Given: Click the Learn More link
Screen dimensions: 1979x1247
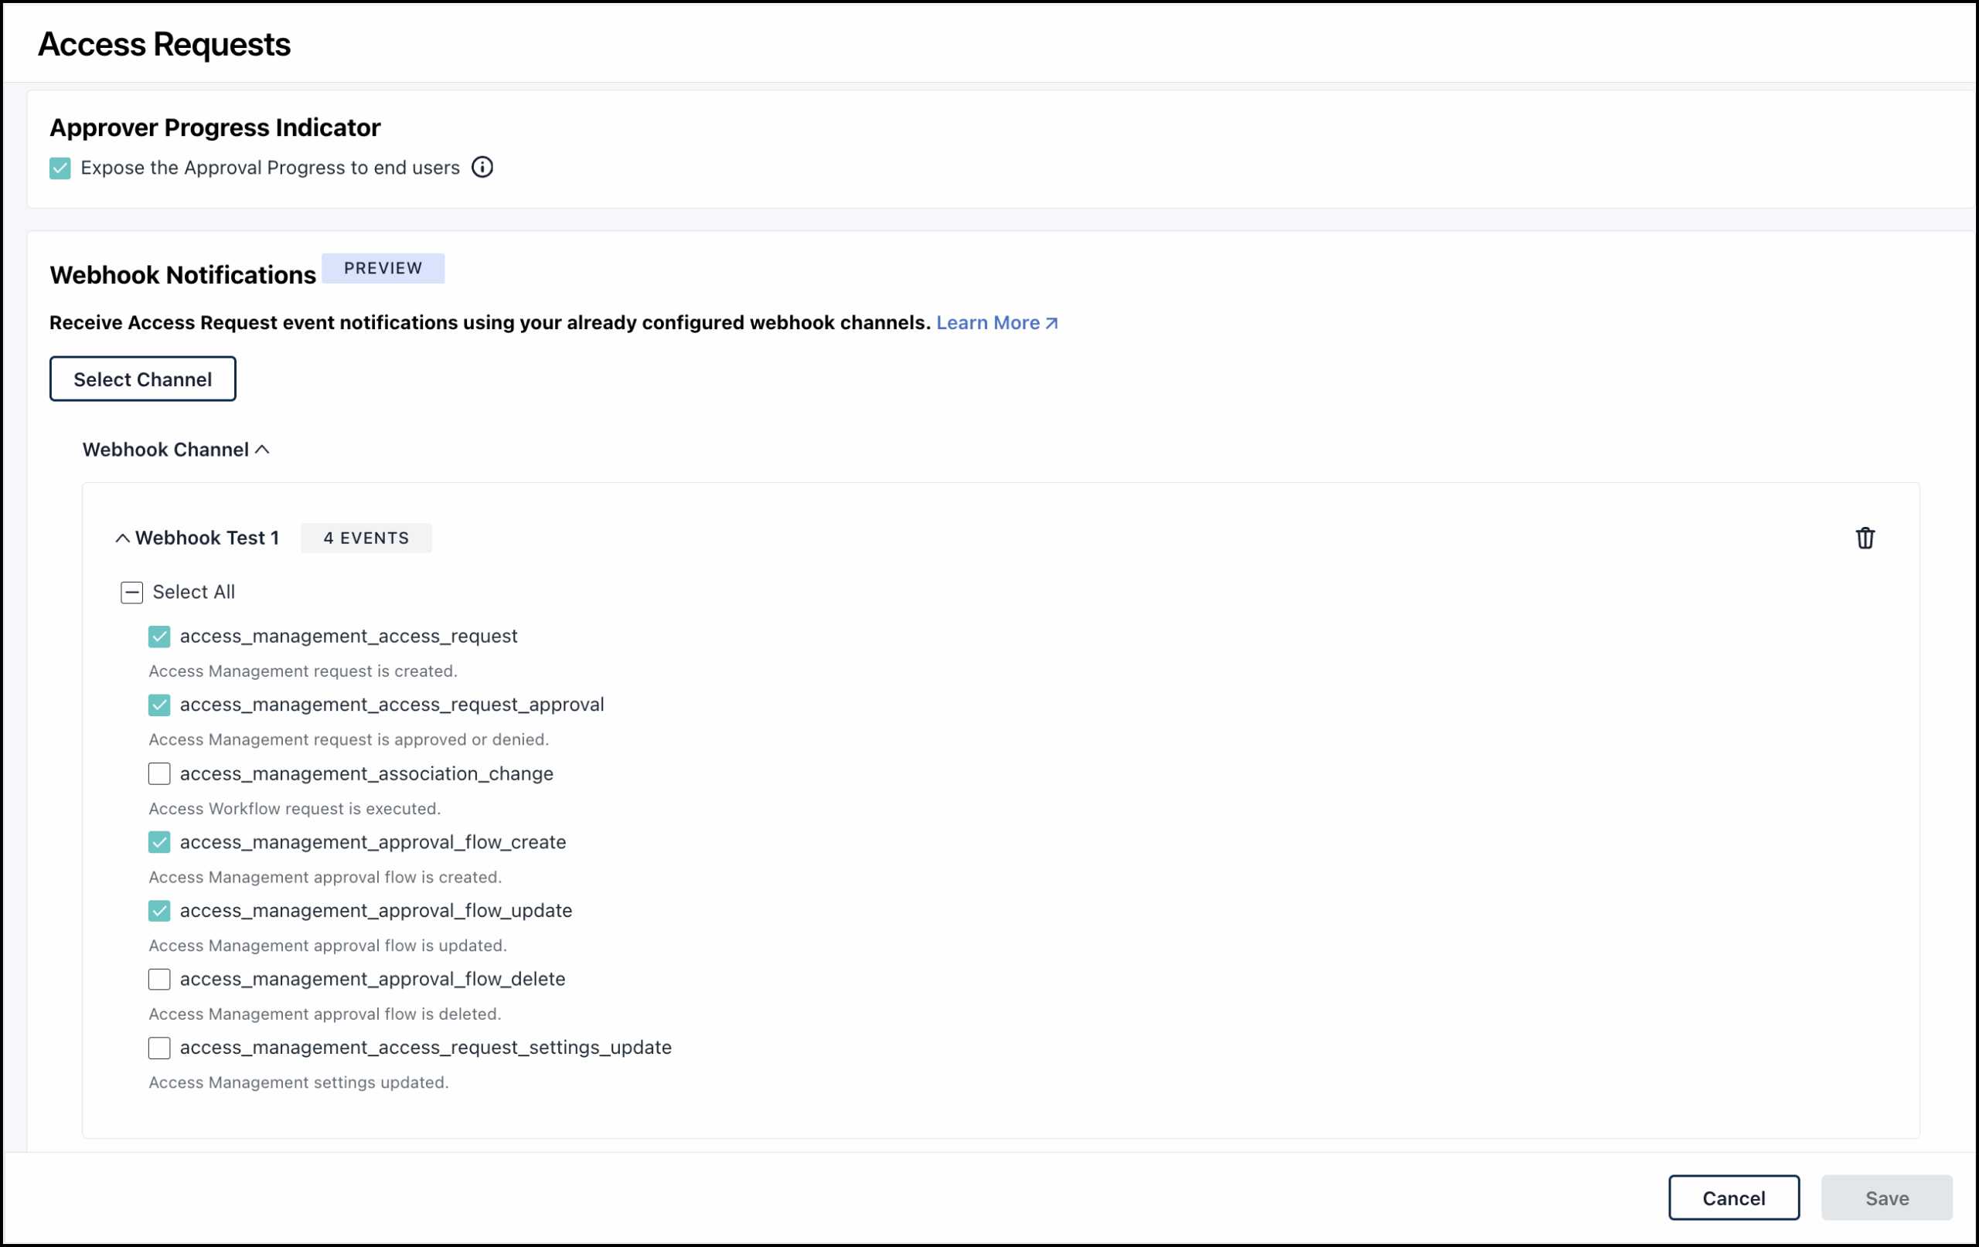Looking at the screenshot, I should [x=989, y=323].
